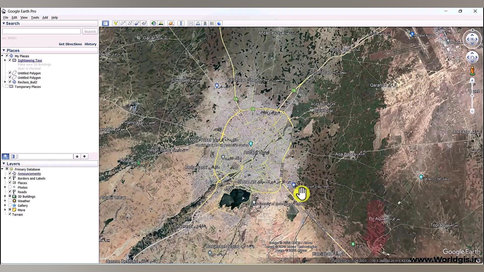Click Get Directions link
This screenshot has width=484, height=272.
pos(70,44)
